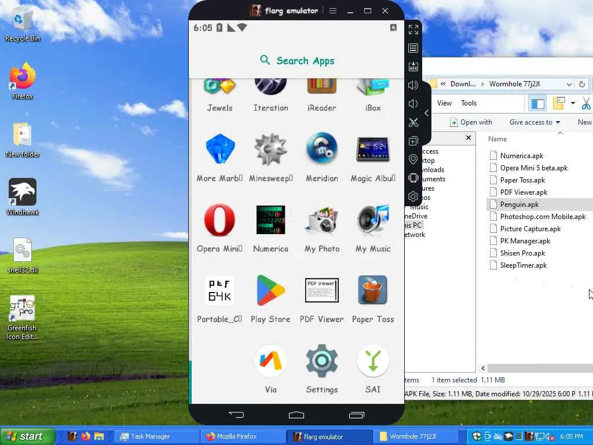This screenshot has height=445, width=593.
Task: Click the emulator screenshot scissors icon
Action: pyautogui.click(x=413, y=122)
